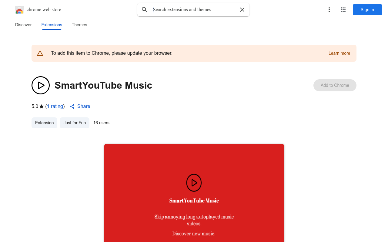
Task: Click the disabled Add to Chrome button
Action: click(x=335, y=85)
